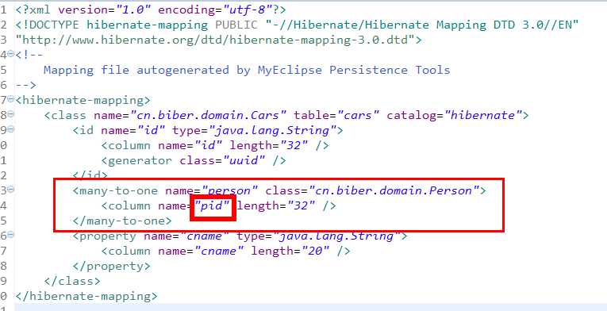
Task: Click the catalog value "hibernate"
Action: (x=482, y=115)
